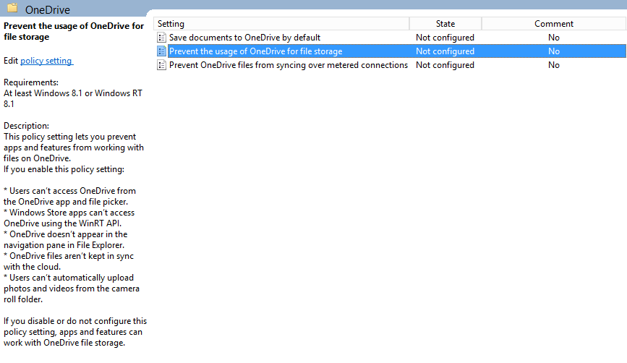Click icon beside Prevent the usage of OneDrive
Viewport: 627px width, 363px height.
(x=161, y=51)
